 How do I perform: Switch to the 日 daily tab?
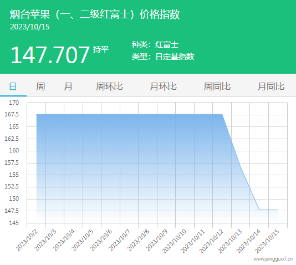[x=13, y=86]
